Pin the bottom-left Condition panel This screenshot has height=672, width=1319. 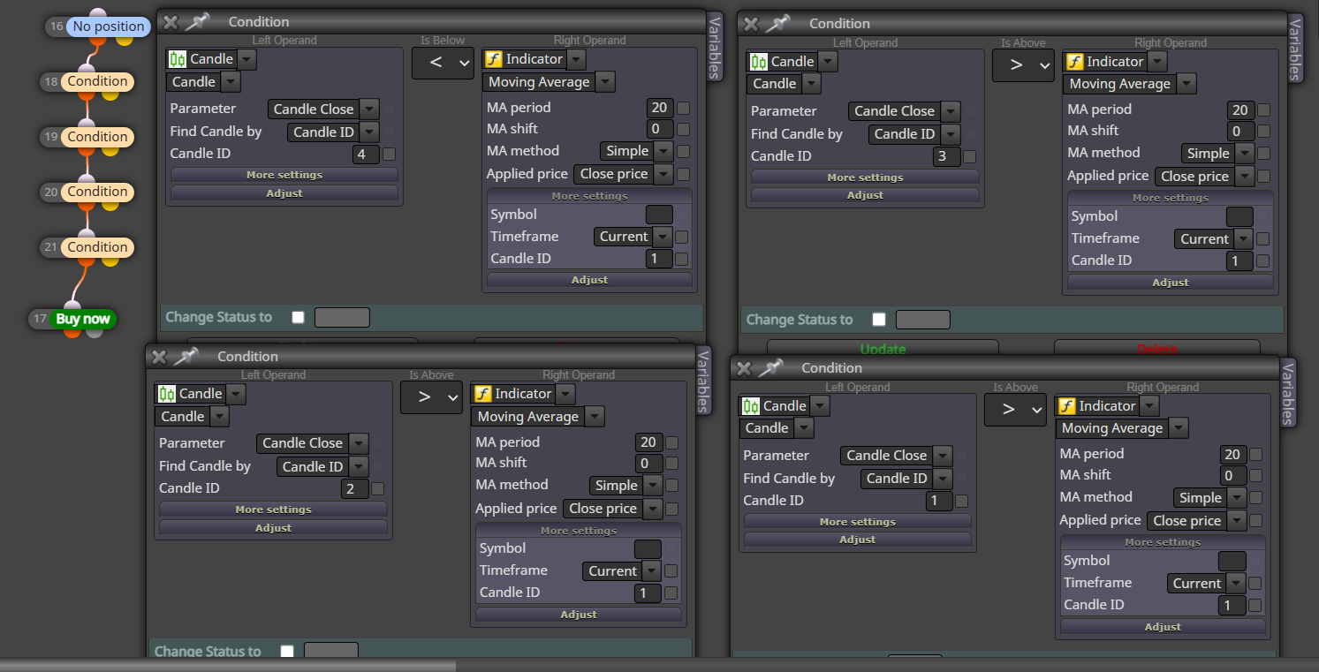point(186,356)
